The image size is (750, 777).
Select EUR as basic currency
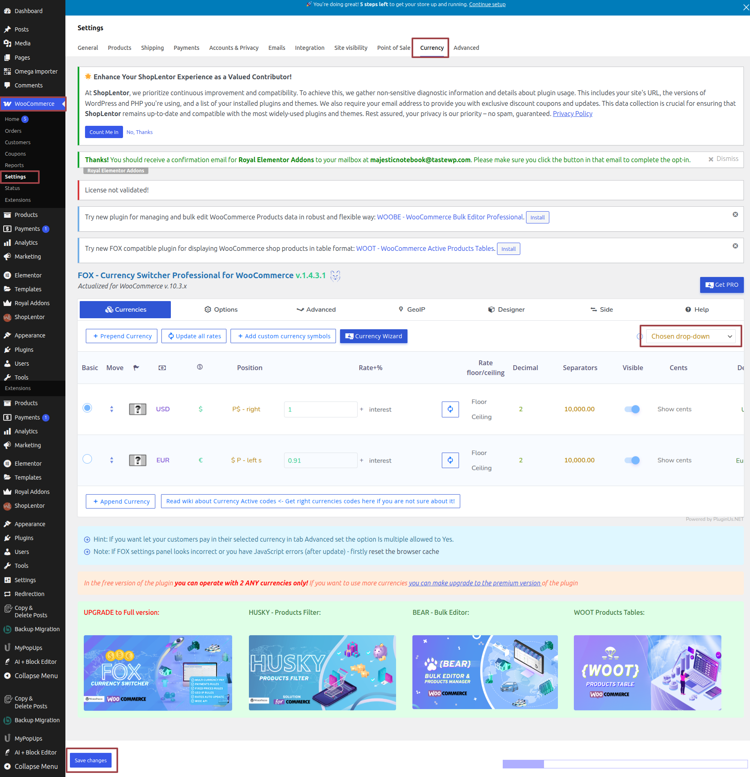87,459
